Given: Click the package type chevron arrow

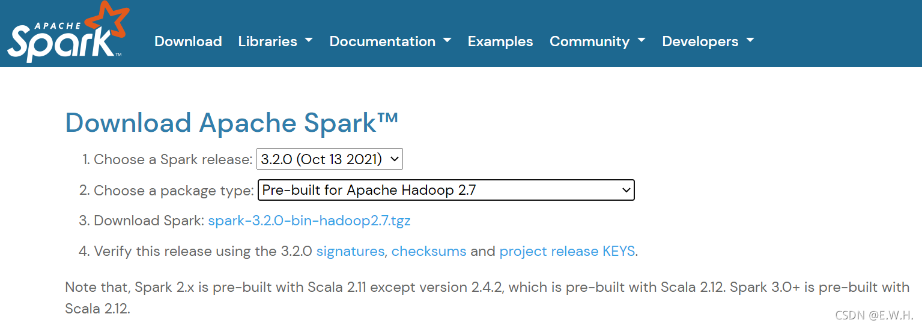Looking at the screenshot, I should click(626, 191).
